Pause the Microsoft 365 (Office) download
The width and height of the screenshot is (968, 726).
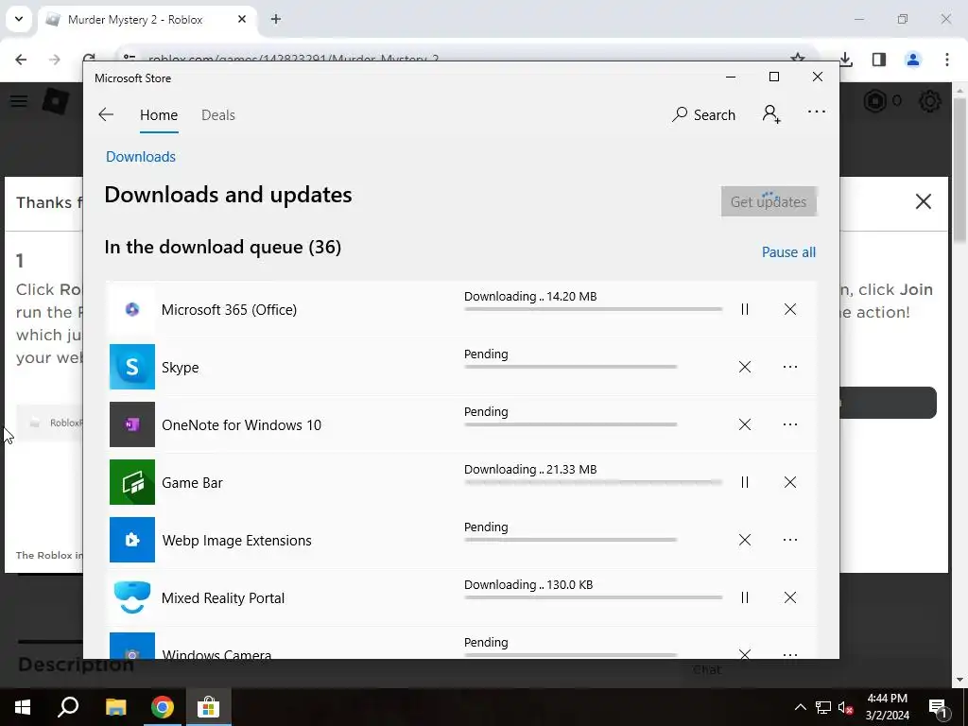pyautogui.click(x=745, y=309)
